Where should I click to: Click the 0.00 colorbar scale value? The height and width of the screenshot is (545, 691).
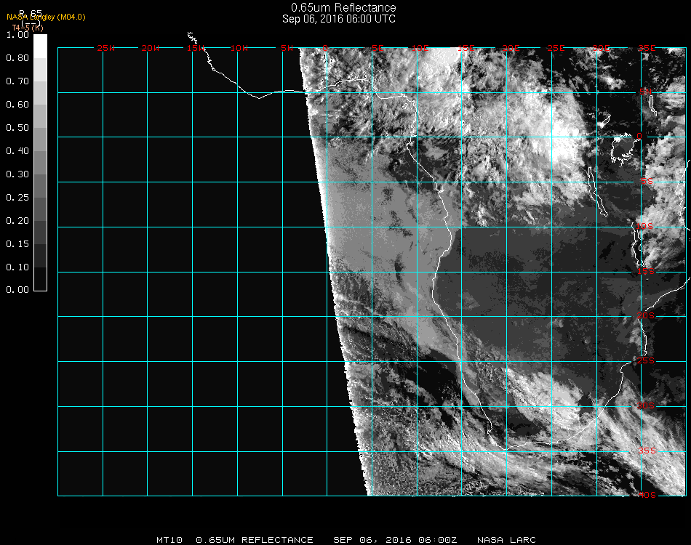pyautogui.click(x=17, y=290)
